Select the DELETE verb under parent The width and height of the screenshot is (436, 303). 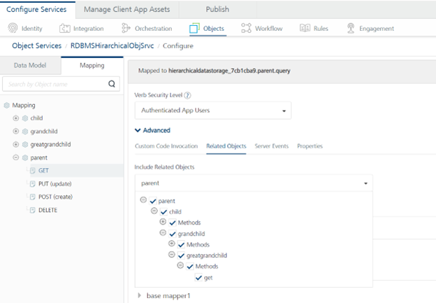(48, 209)
